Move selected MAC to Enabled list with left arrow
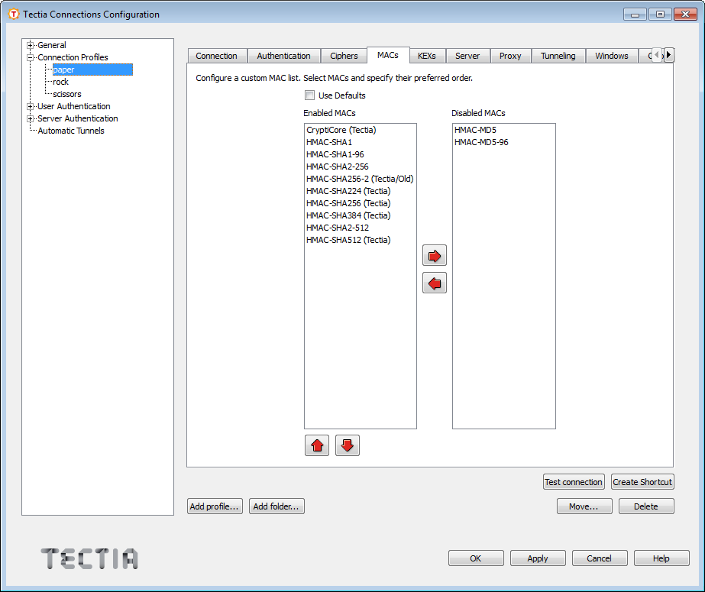 (435, 283)
